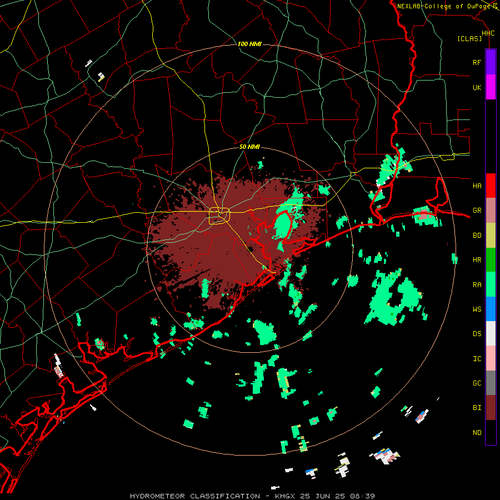Click the RF legend label
The height and width of the screenshot is (500, 500).
[x=477, y=62]
